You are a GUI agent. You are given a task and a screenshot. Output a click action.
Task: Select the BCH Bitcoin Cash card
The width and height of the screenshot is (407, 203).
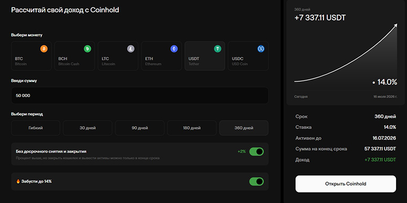(x=75, y=56)
